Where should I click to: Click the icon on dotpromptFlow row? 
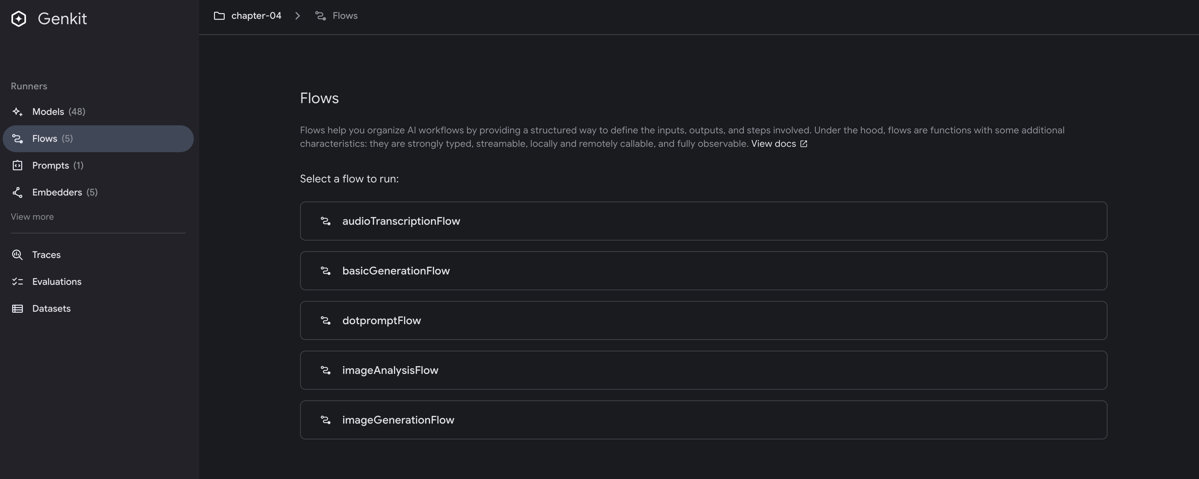[326, 320]
